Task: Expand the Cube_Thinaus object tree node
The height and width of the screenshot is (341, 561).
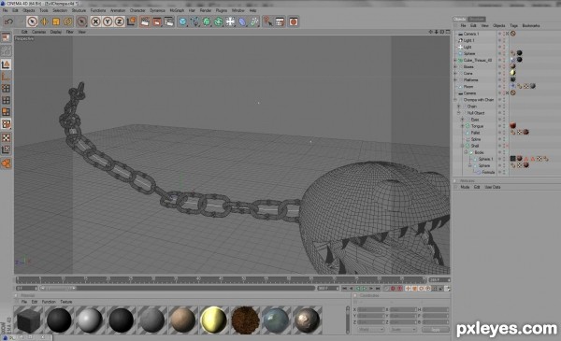Action: [455, 61]
